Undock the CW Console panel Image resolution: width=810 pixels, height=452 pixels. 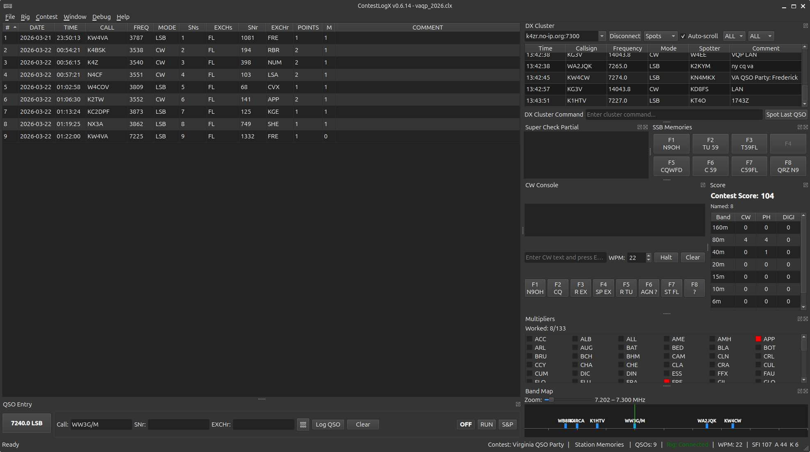click(702, 185)
